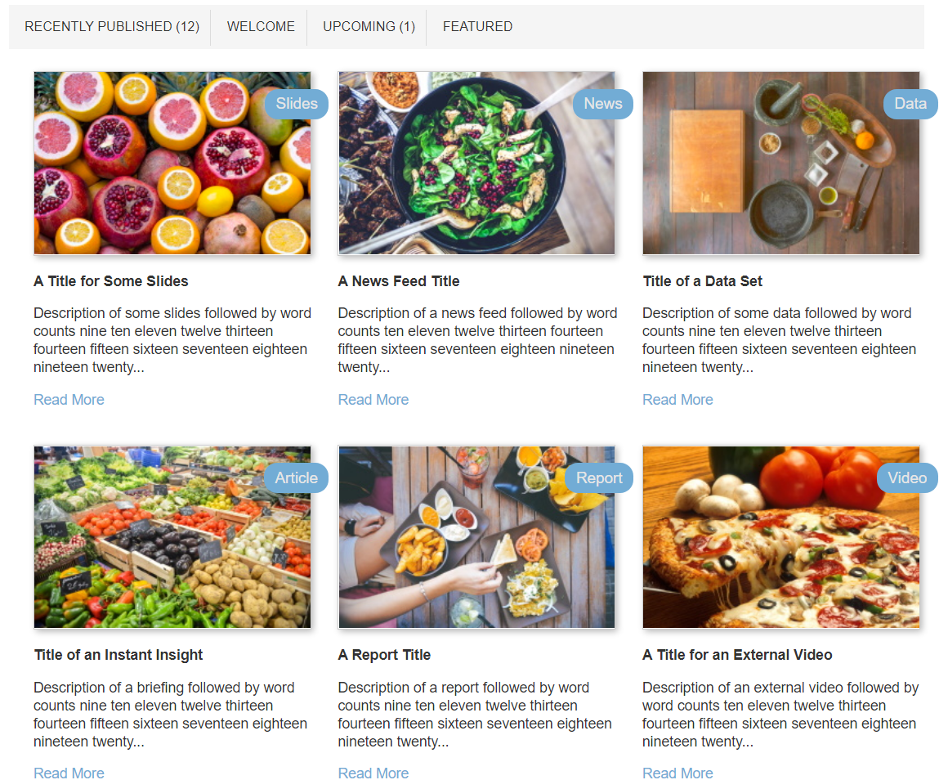Open the title A Report Title
Image resolution: width=948 pixels, height=780 pixels.
(x=385, y=655)
